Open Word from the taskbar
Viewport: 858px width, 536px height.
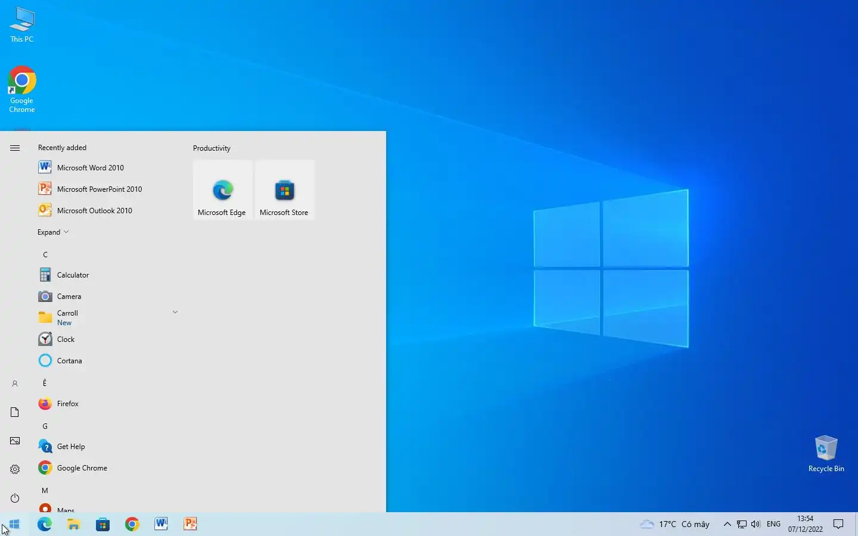pyautogui.click(x=161, y=524)
